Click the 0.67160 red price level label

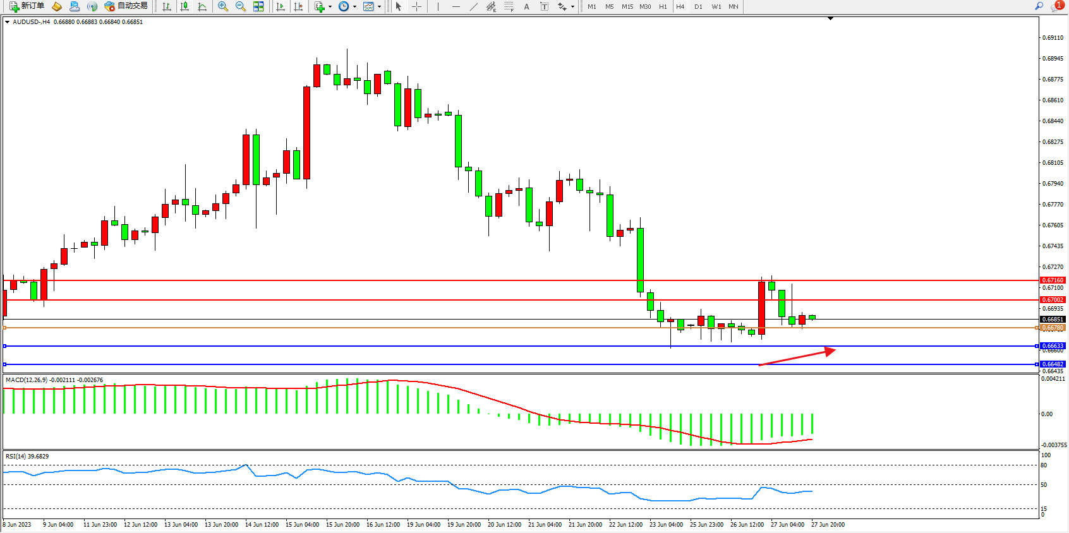tap(1052, 280)
